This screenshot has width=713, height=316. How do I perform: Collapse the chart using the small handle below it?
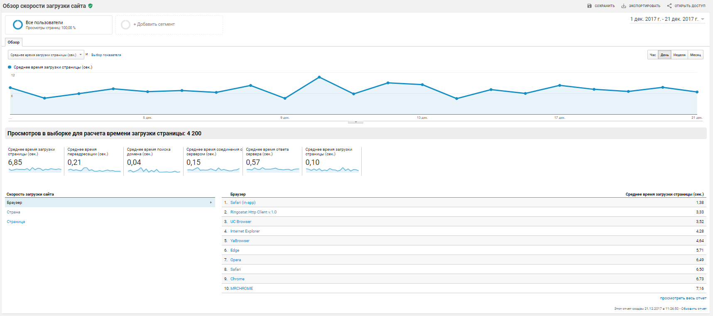(x=356, y=122)
